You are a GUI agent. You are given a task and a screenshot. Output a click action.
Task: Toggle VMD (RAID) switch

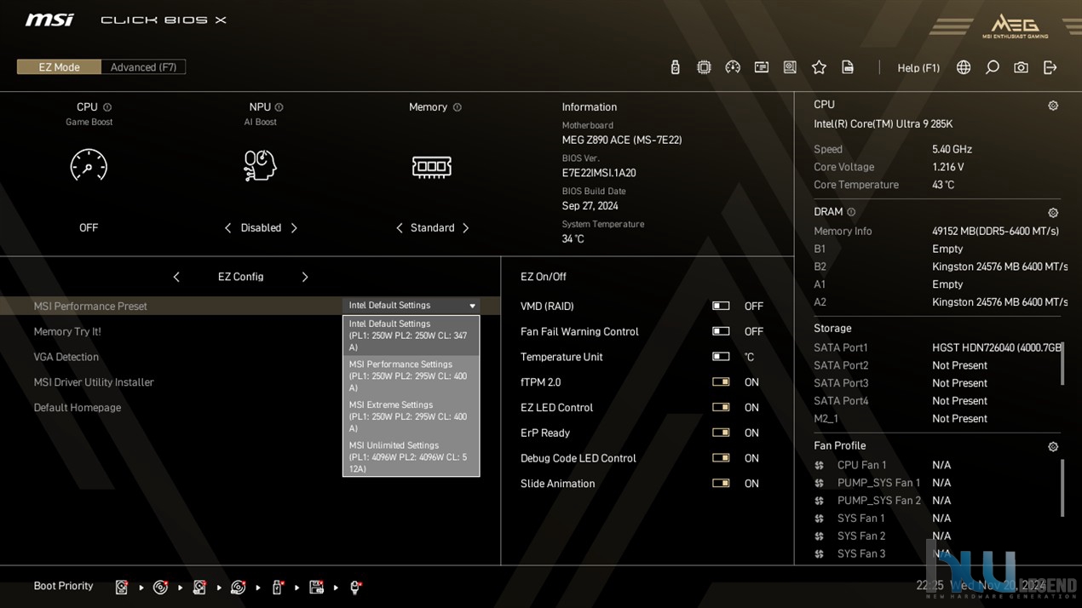click(x=721, y=307)
